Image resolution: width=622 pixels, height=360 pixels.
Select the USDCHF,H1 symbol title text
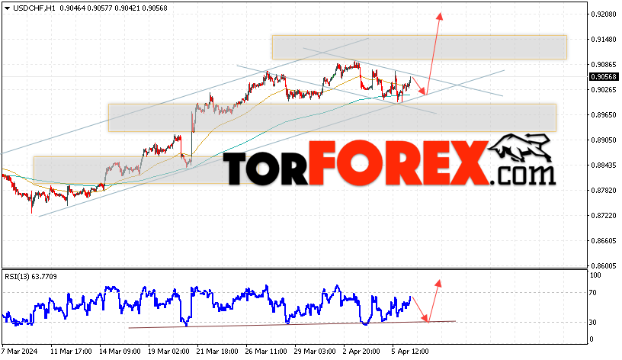tap(34, 8)
